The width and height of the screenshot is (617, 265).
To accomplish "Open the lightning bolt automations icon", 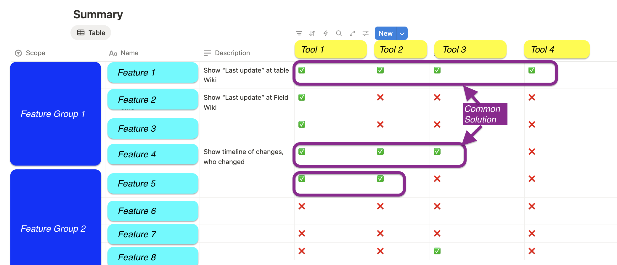I will point(326,33).
